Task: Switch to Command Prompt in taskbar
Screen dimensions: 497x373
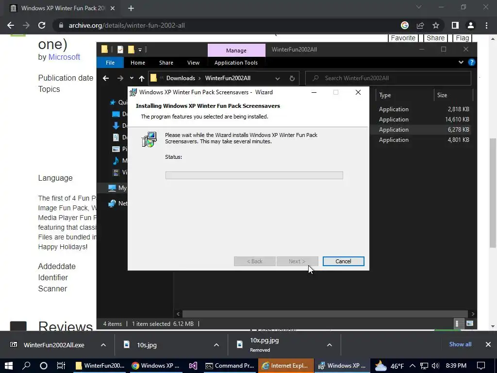Action: [x=230, y=366]
